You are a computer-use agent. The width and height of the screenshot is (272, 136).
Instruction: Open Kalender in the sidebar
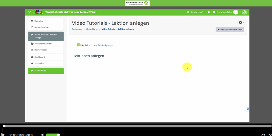(46, 21)
